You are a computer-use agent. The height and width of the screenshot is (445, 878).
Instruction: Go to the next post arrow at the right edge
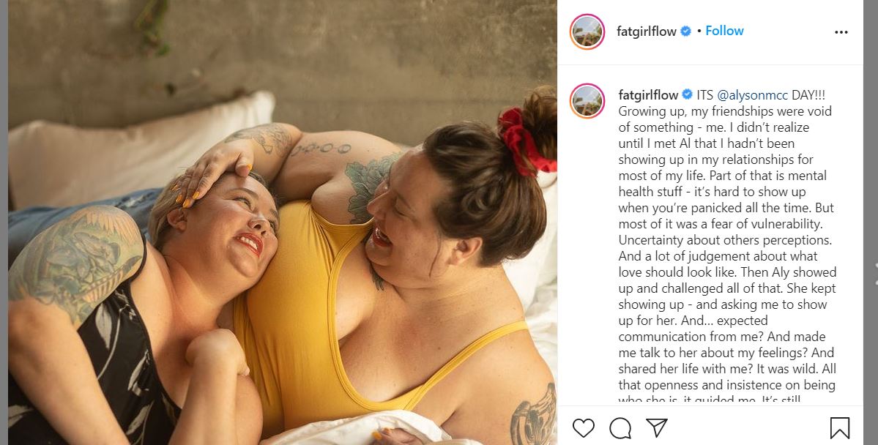tap(874, 273)
